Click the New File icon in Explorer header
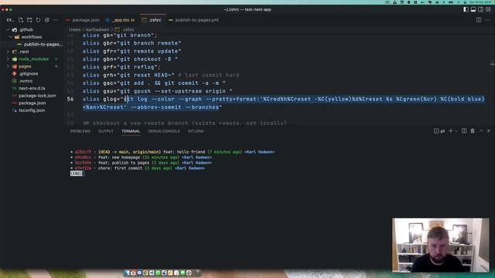Screen dimensions: 495x278 point(21,20)
